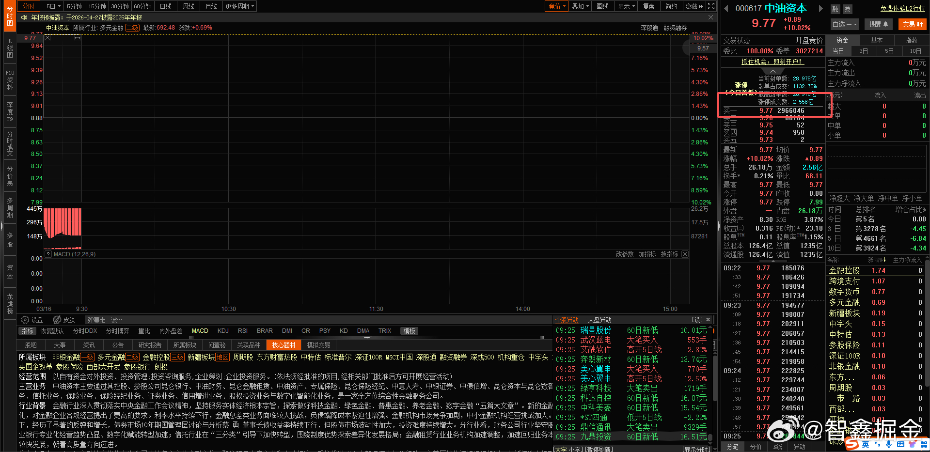Image resolution: width=930 pixels, height=452 pixels.
Task: Select the KDJ indicator
Action: point(223,331)
